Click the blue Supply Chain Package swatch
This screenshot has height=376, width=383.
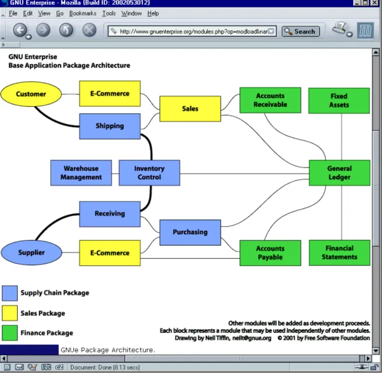[10, 293]
